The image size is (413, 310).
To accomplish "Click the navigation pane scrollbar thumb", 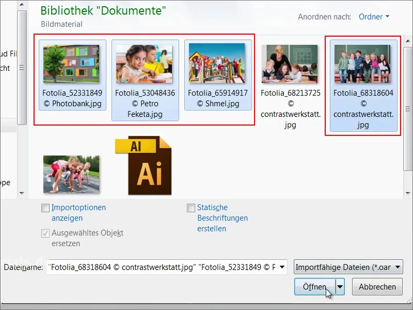I will point(22,68).
